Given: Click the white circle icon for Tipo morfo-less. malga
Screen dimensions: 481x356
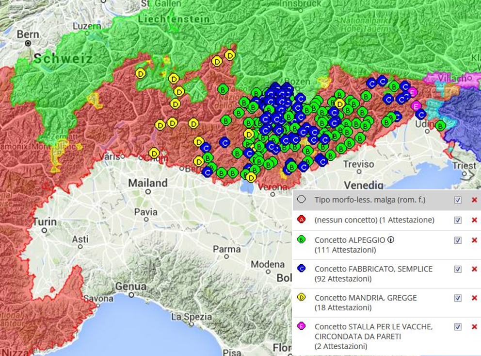Looking at the screenshot, I should click(x=302, y=200).
